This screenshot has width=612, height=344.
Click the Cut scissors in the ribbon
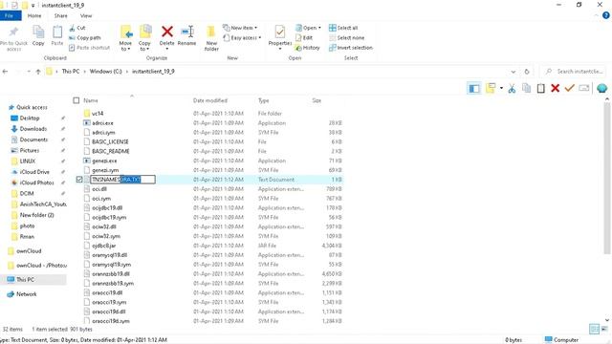click(73, 28)
